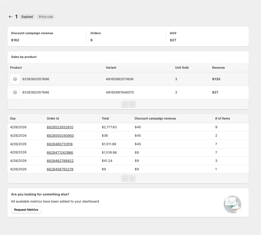Click the product image placeholder for variant 48165981946070

[x=15, y=92]
